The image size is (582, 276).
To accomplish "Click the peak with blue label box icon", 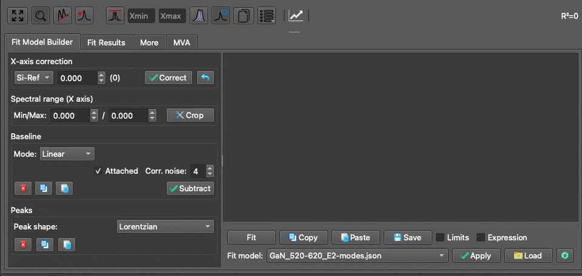I will coord(221,16).
